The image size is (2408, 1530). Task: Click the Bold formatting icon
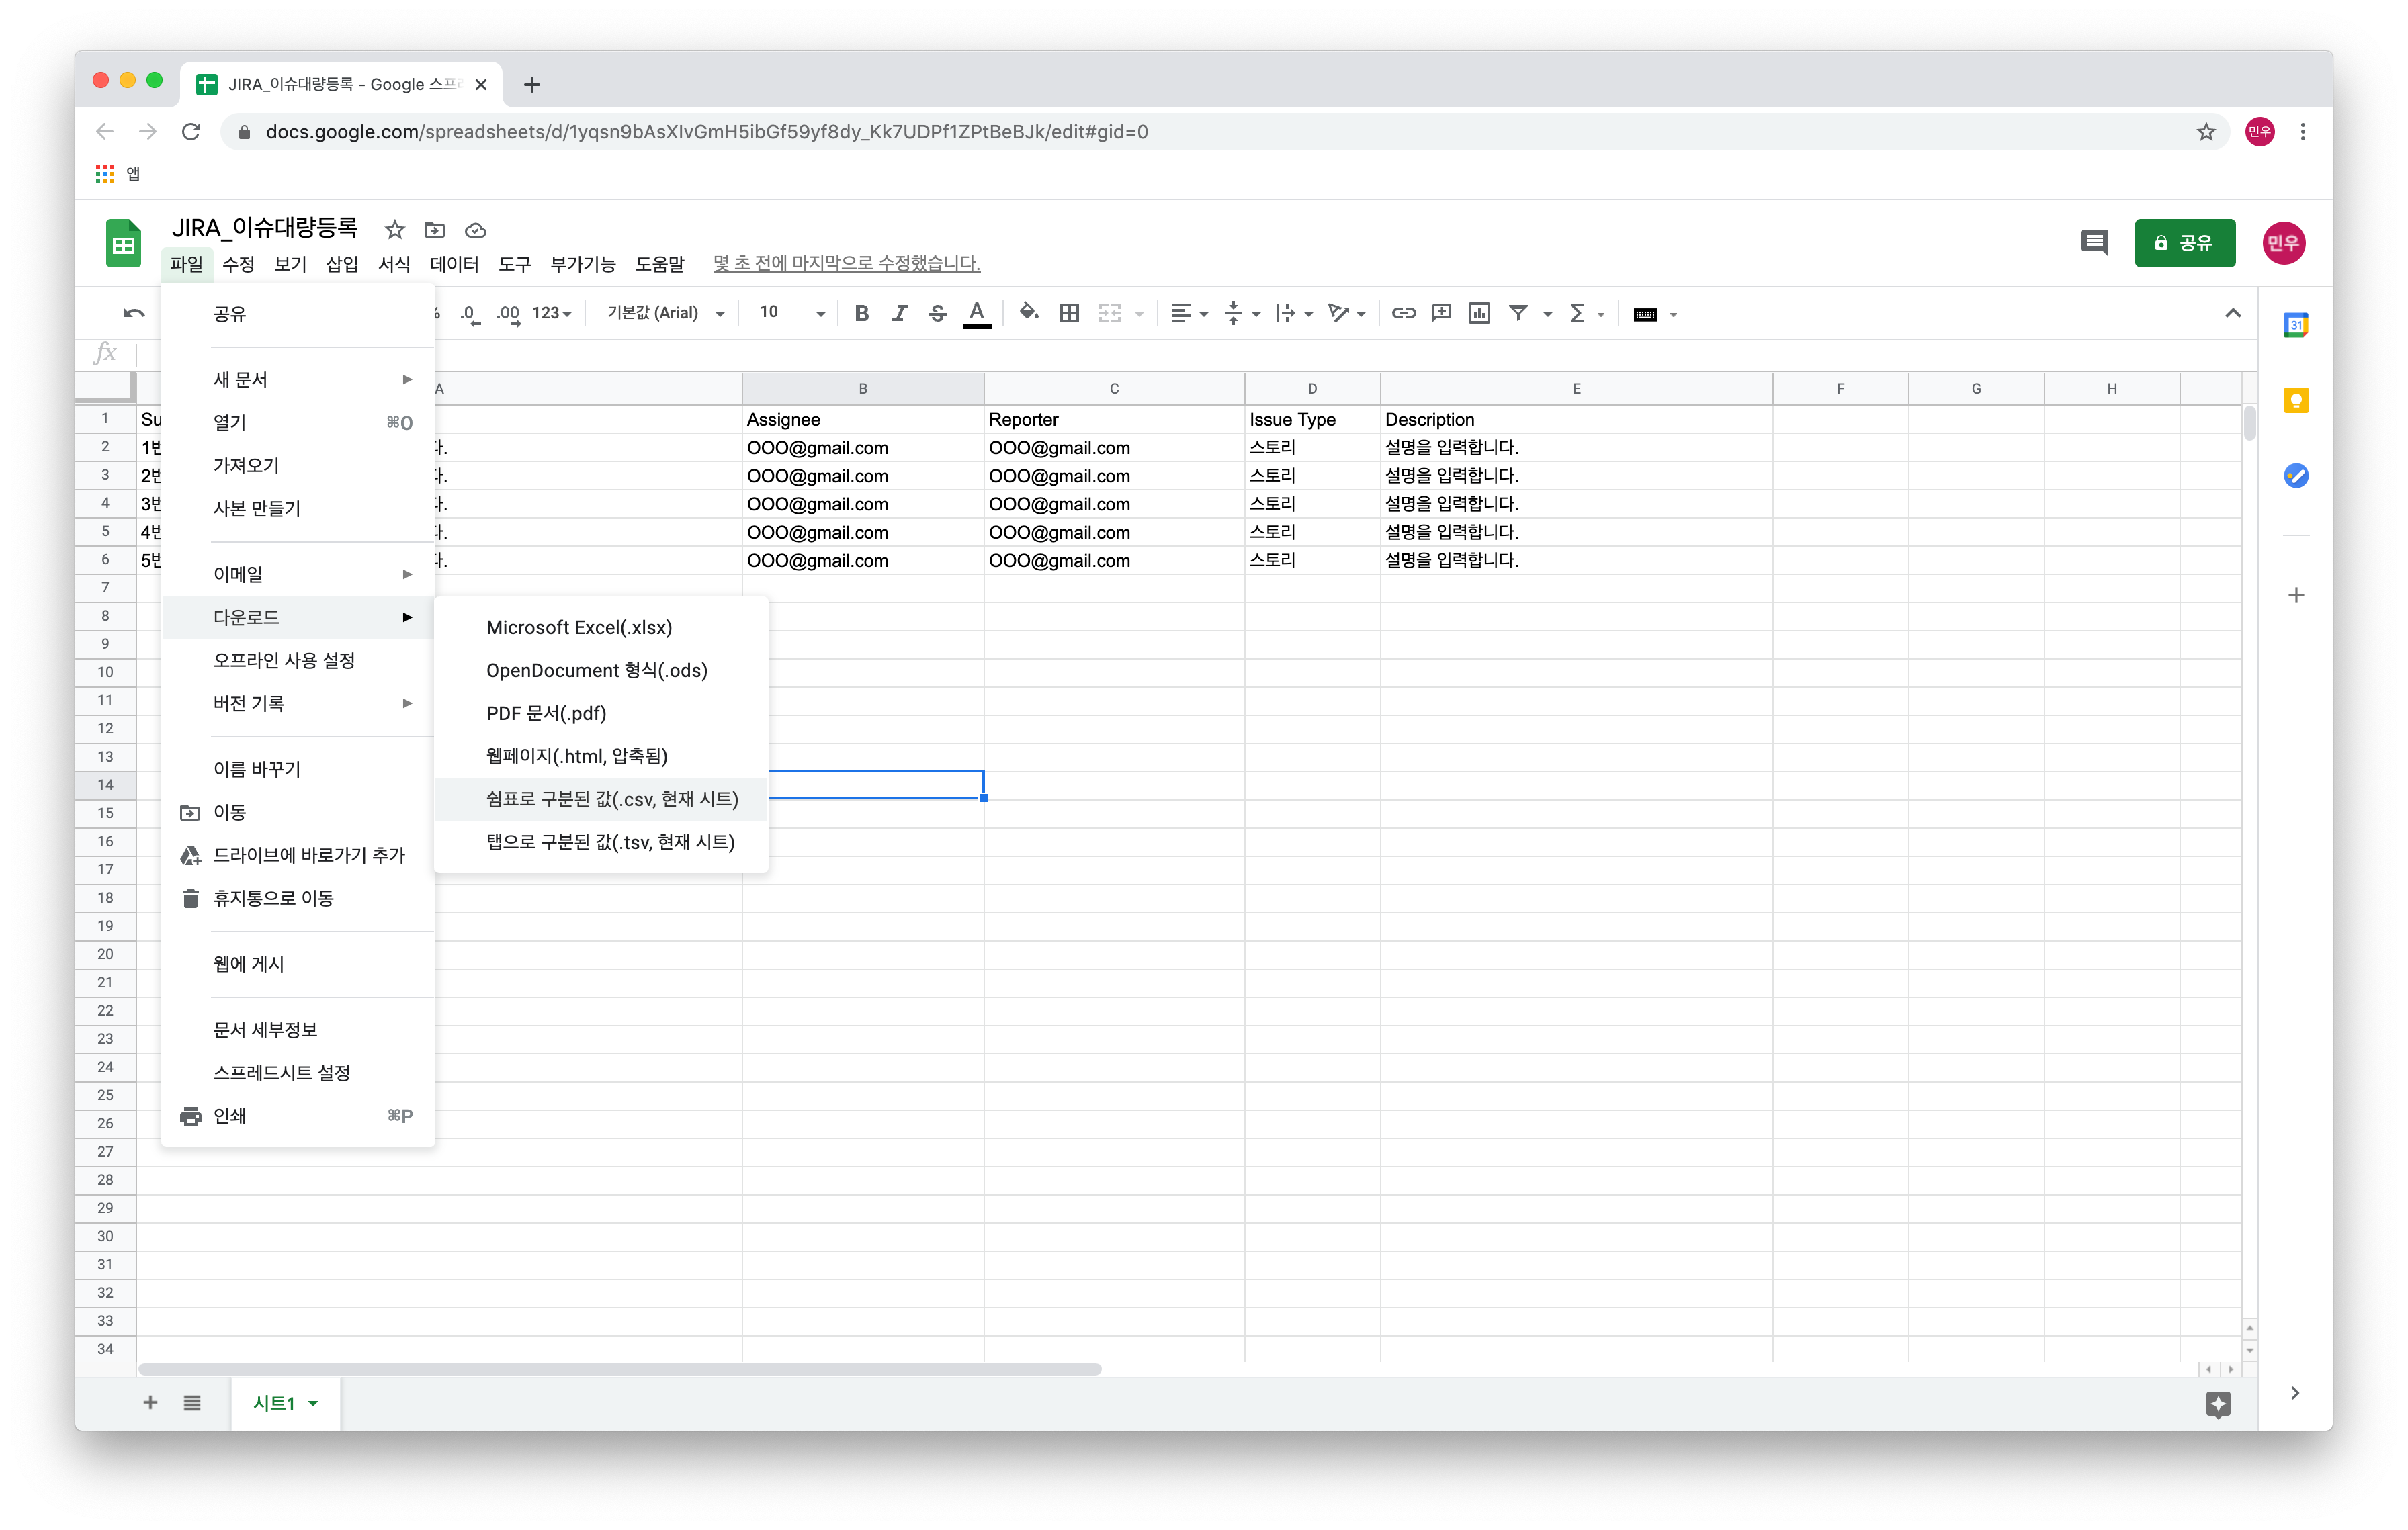(x=861, y=314)
